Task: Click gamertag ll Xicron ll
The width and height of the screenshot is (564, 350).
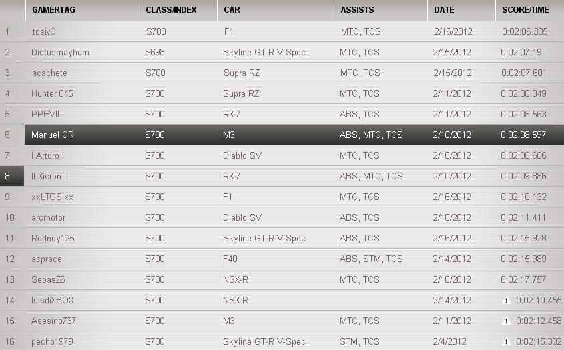Action: [x=50, y=176]
